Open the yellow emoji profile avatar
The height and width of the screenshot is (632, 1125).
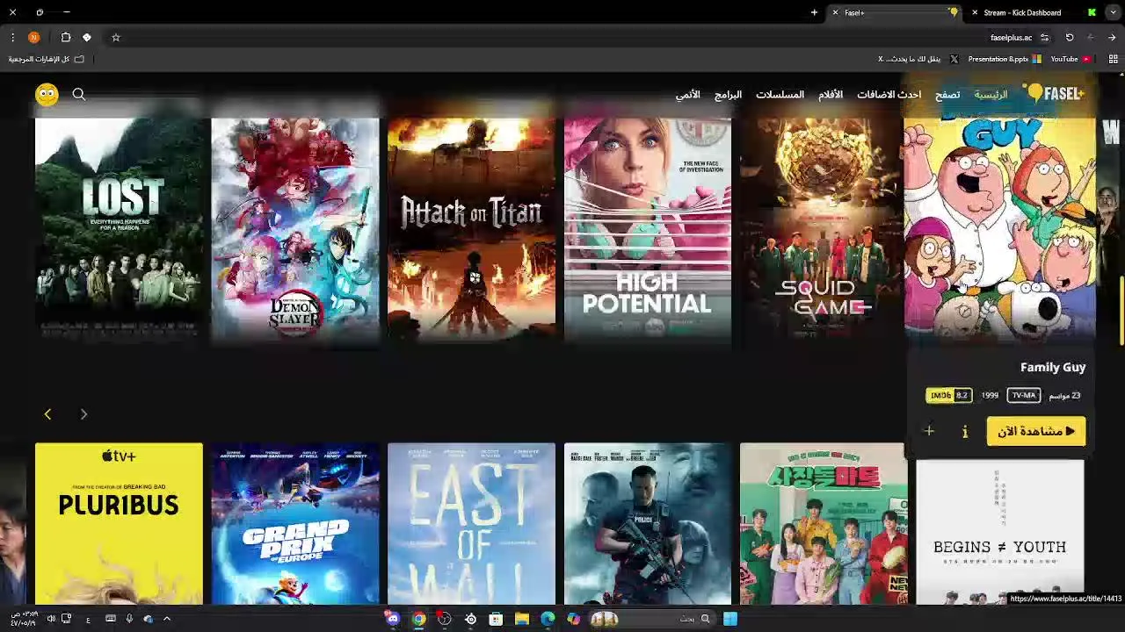click(47, 94)
